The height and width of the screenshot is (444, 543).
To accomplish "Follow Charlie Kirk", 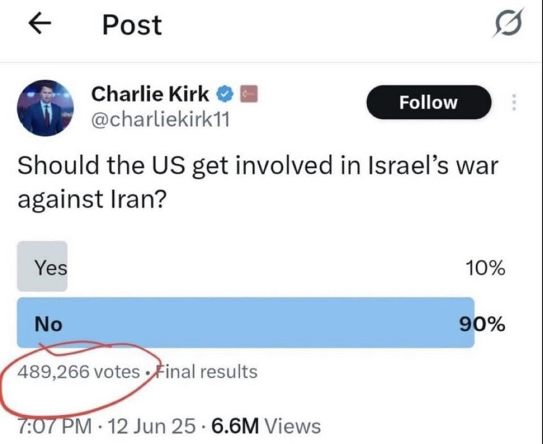I will coord(428,102).
